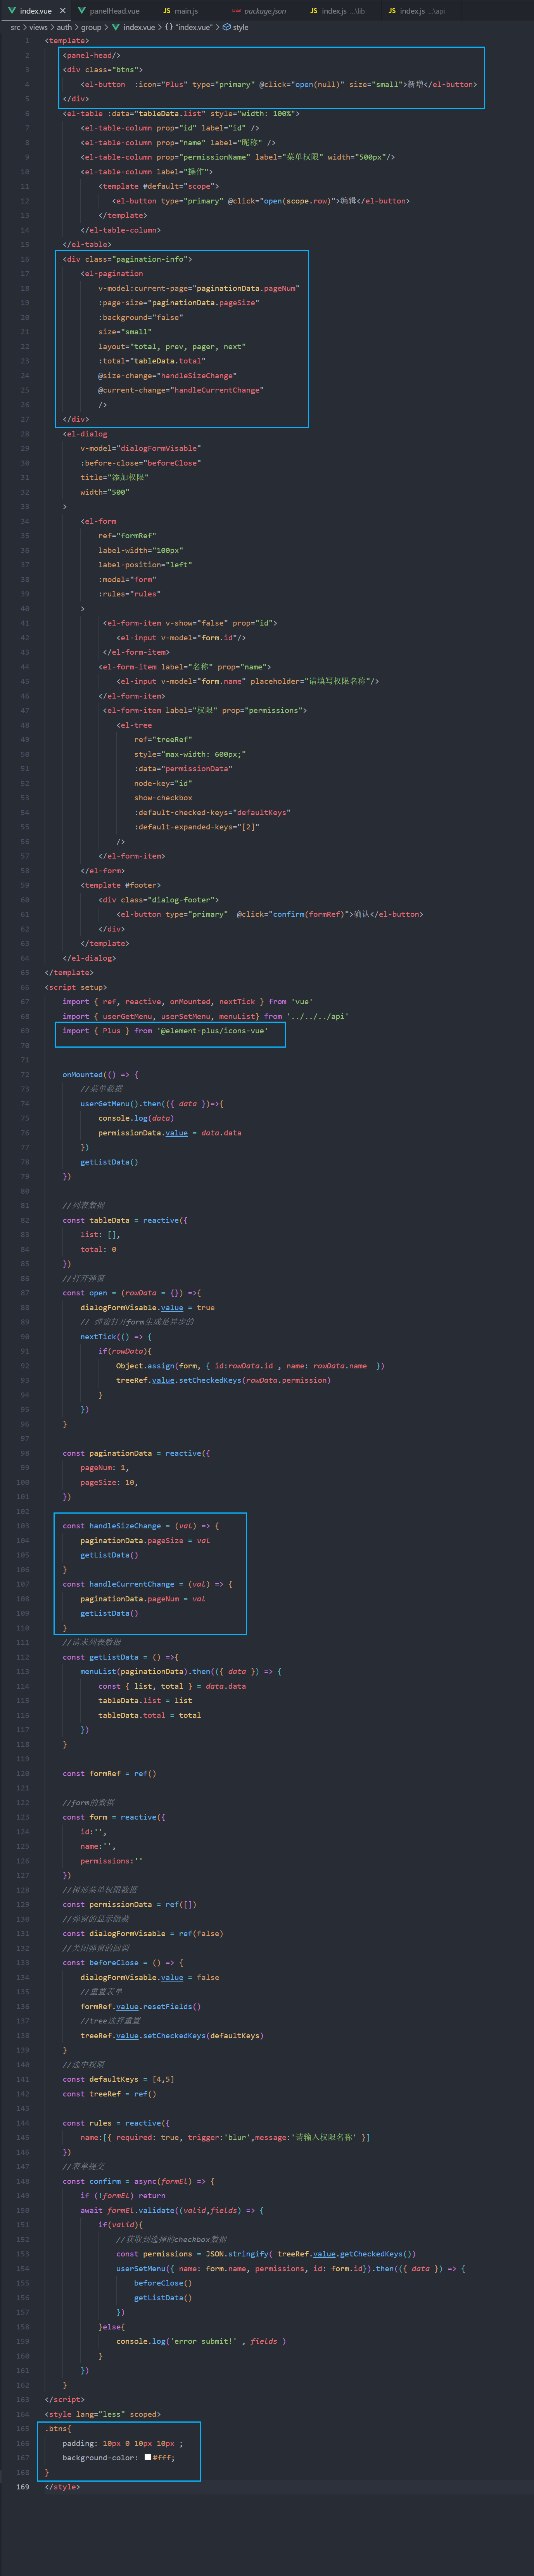Switch to the index.js ..\api tab
This screenshot has width=534, height=2576.
point(416,11)
